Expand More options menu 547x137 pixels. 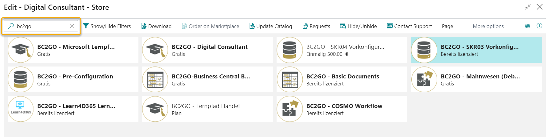point(488,26)
